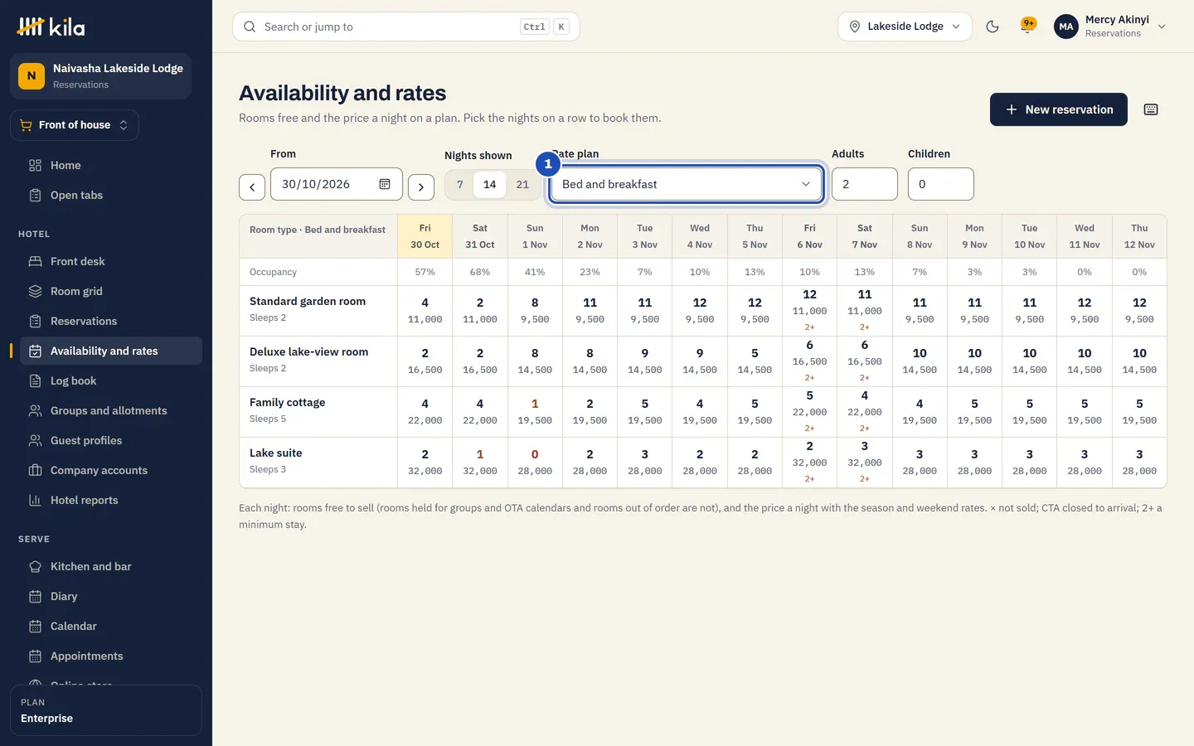Click the Children number field
This screenshot has width=1194, height=746.
tap(941, 184)
